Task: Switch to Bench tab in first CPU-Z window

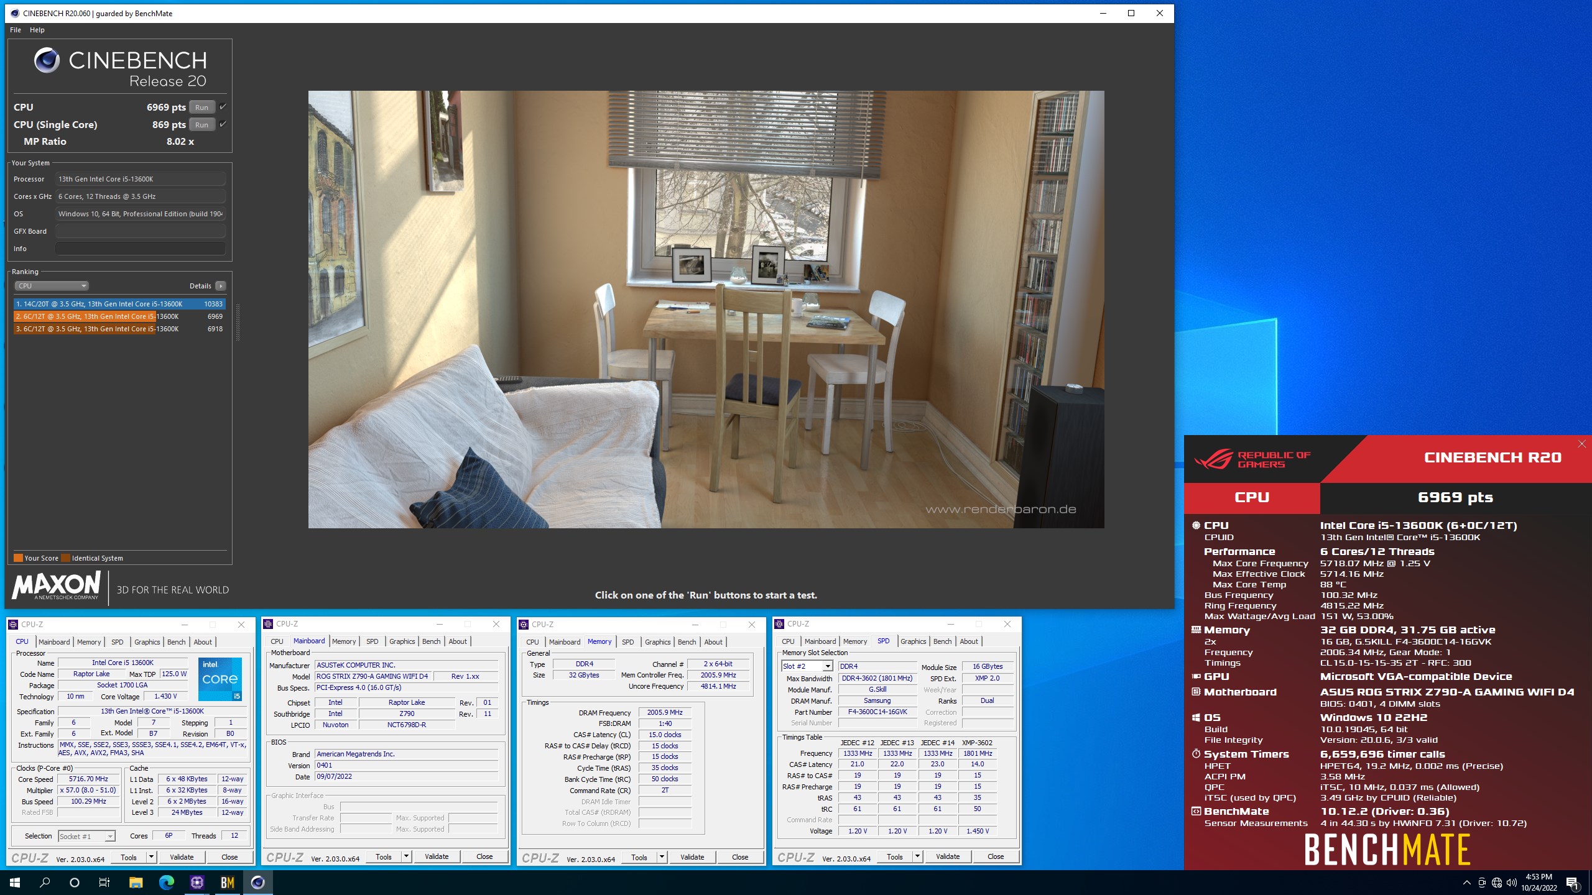Action: click(x=176, y=642)
